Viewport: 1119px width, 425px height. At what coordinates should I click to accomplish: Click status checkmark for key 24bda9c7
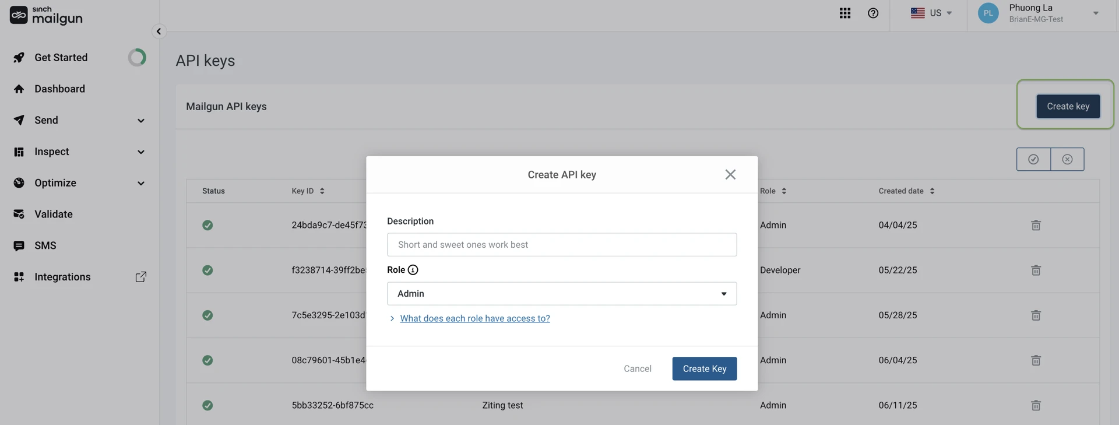(207, 225)
